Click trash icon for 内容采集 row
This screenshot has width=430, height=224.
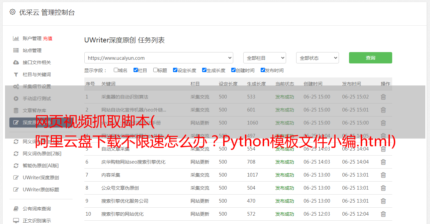[x=383, y=175]
